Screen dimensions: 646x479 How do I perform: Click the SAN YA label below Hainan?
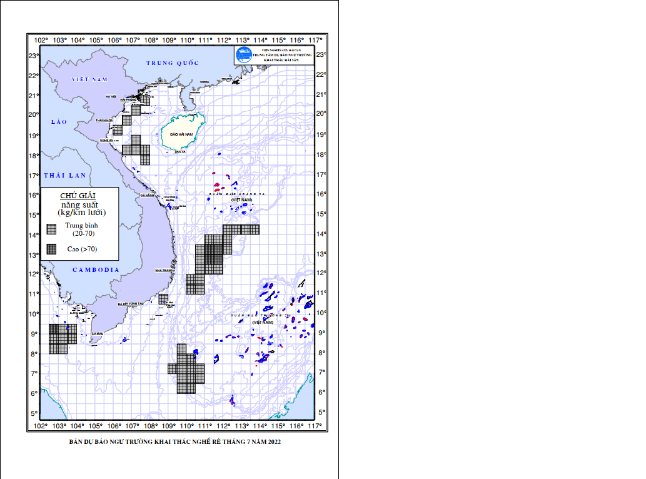180,151
